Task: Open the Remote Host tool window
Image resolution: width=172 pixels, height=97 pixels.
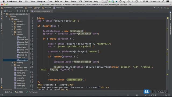Action: (x=170, y=29)
